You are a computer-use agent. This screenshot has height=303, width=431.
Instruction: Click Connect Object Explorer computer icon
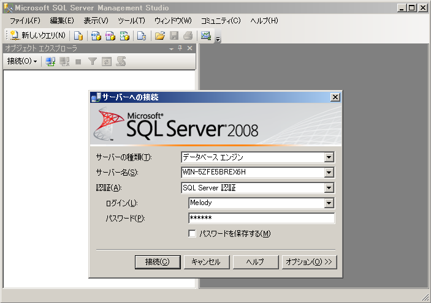click(x=50, y=61)
